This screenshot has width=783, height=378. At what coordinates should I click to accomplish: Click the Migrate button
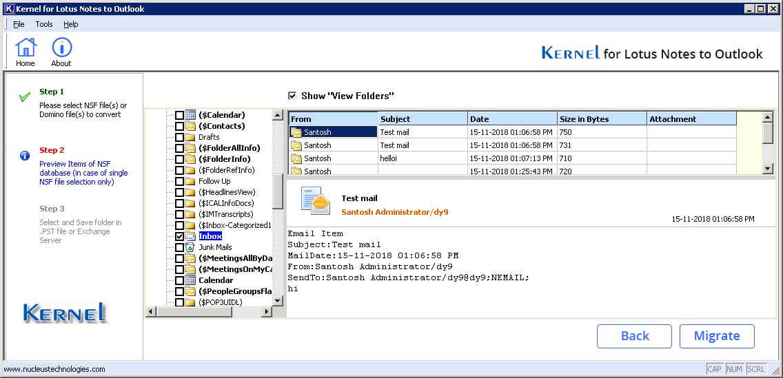point(717,336)
